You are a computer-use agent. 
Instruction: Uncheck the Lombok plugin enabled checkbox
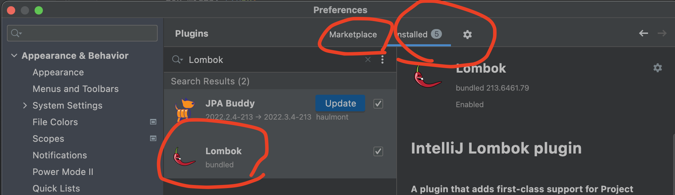378,151
